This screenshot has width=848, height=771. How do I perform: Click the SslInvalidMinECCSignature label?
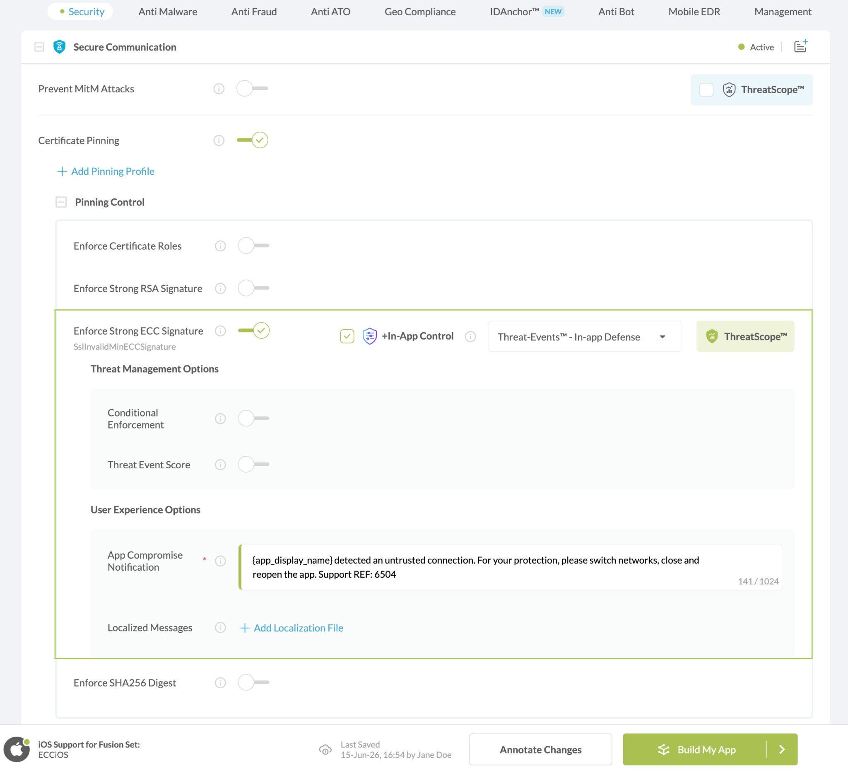click(125, 347)
